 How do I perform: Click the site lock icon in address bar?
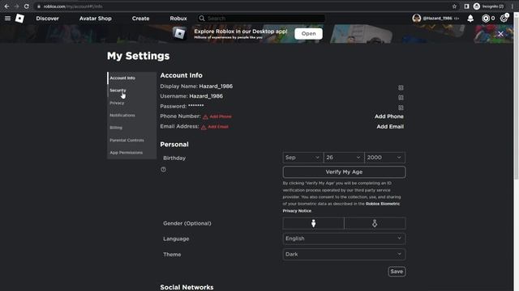(39, 6)
